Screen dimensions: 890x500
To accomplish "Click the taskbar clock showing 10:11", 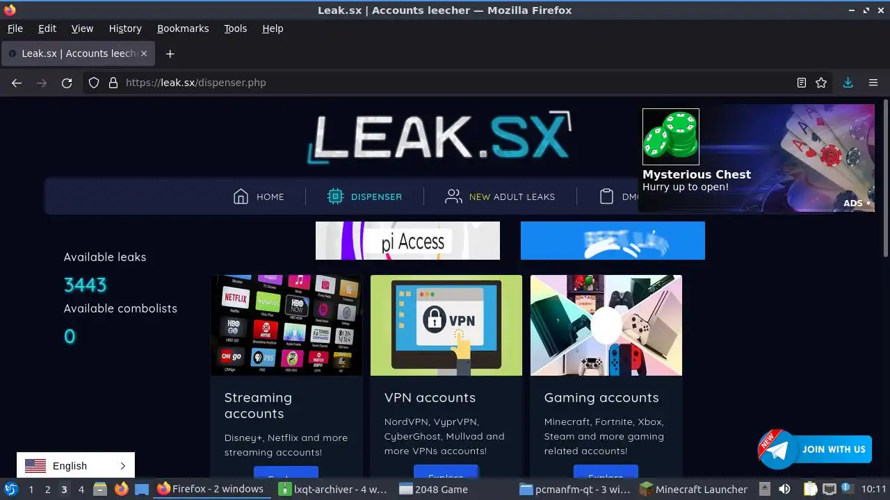I will click(874, 489).
